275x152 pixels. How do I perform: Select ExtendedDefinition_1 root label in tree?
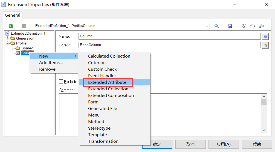click(28, 33)
